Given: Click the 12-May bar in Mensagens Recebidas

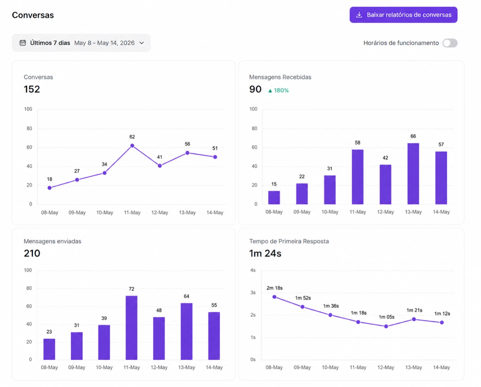Looking at the screenshot, I should (x=385, y=184).
